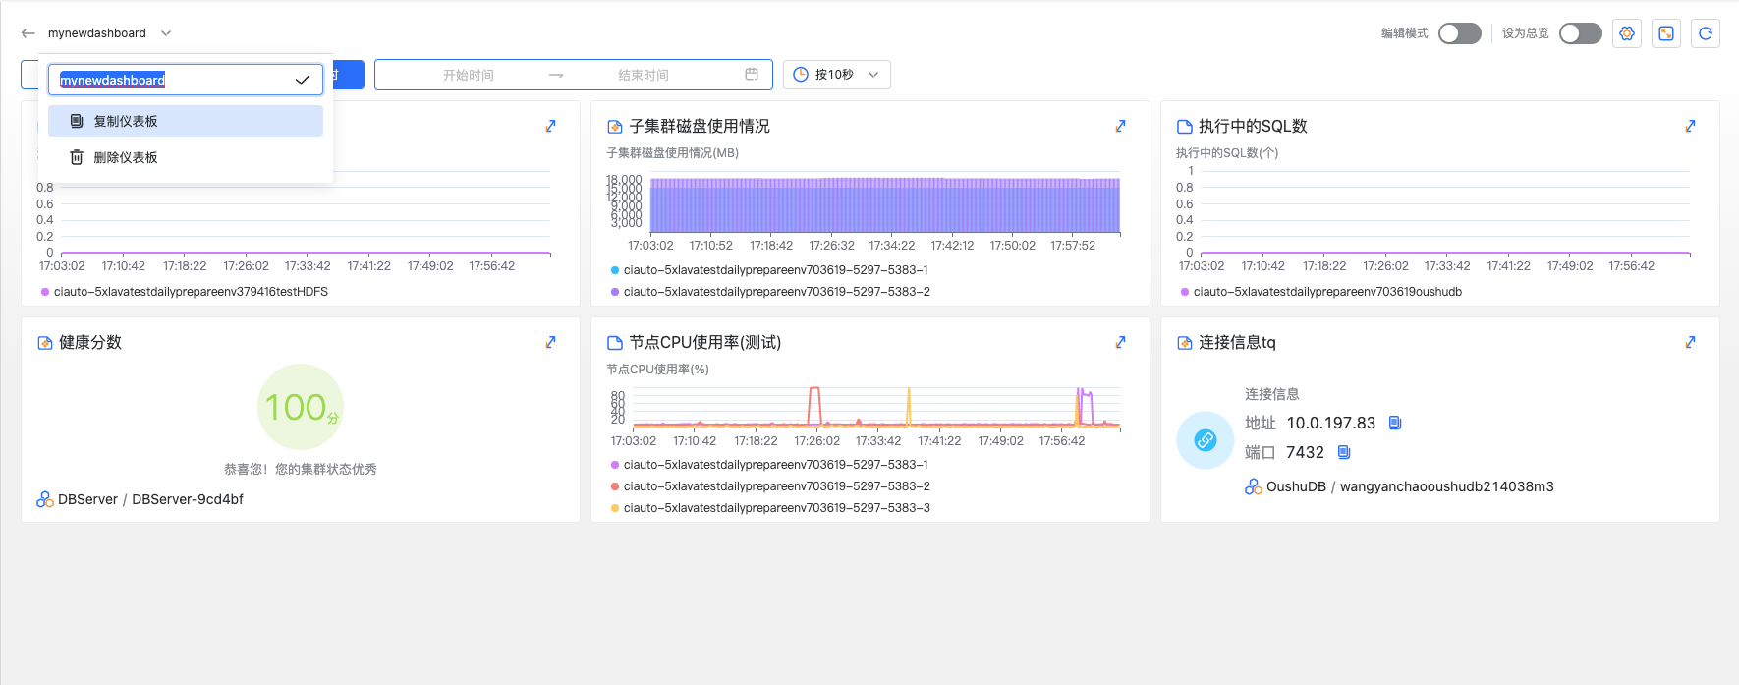Select 删除仪表板 from the menu
Image resolution: width=1739 pixels, height=685 pixels.
pos(126,157)
